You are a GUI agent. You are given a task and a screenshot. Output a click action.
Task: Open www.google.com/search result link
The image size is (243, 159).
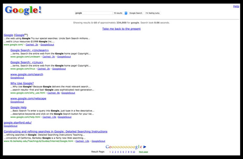pos(27,75)
